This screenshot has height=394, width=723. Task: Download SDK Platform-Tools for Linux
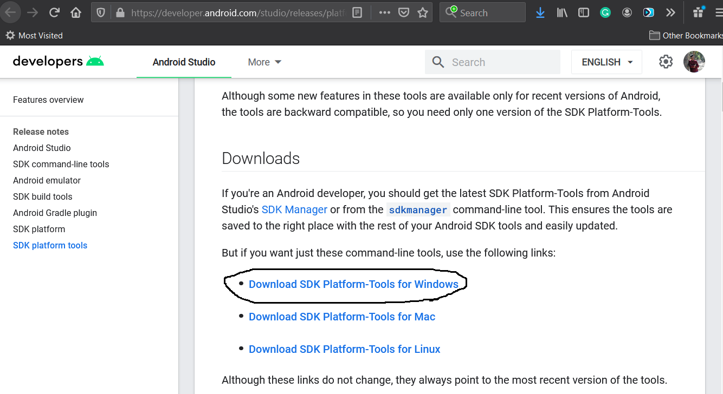pos(345,349)
